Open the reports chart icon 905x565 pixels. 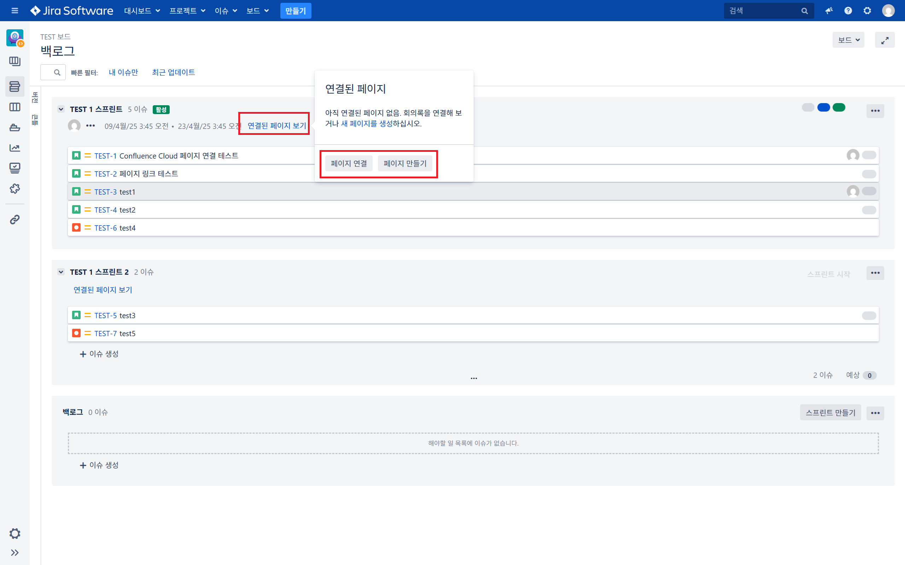[14, 148]
